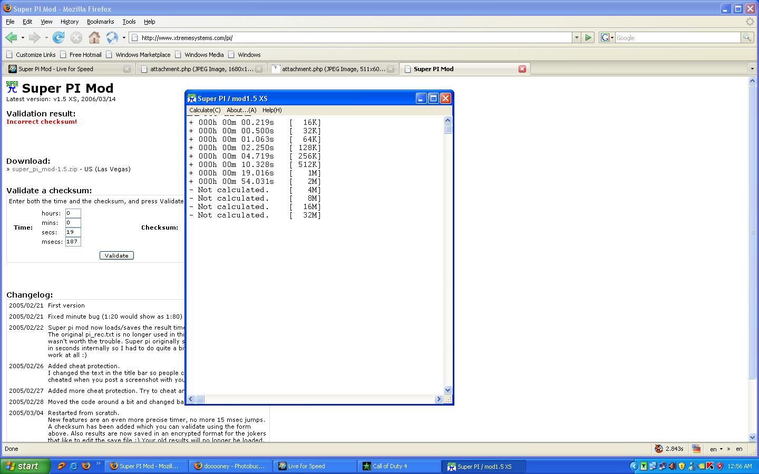The width and height of the screenshot is (759, 474).
Task: Expand hidden system tray icons arrow
Action: (x=634, y=466)
